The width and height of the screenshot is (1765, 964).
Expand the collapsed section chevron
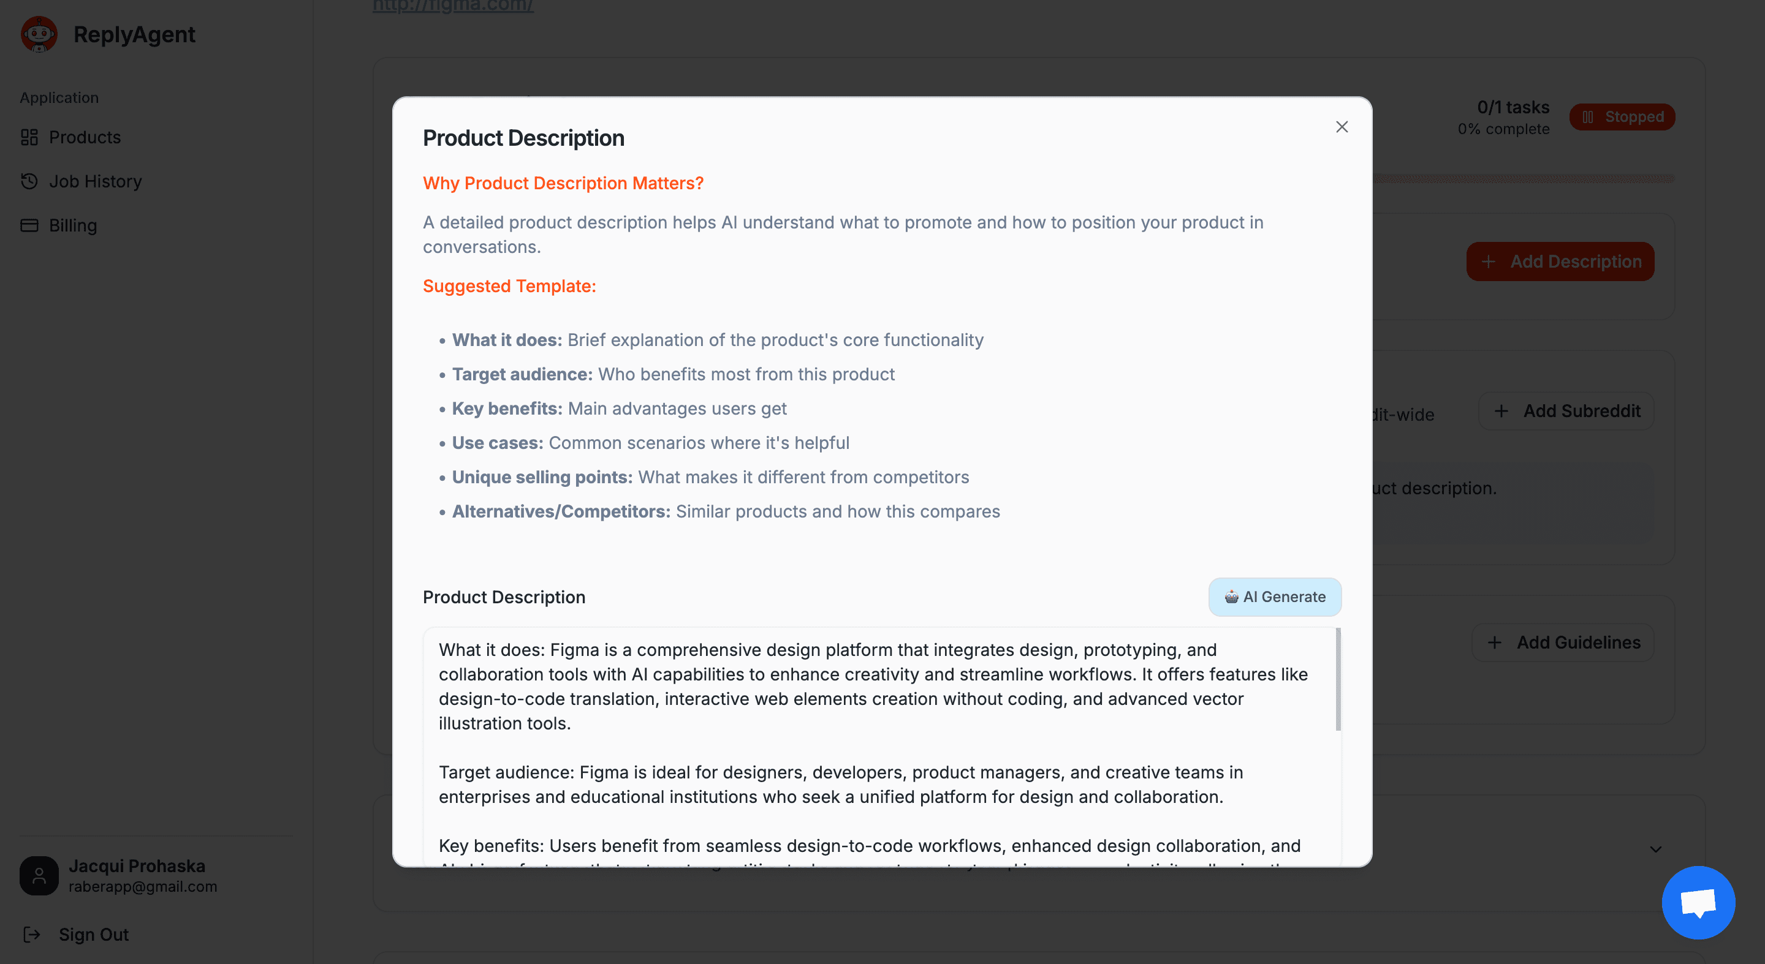tap(1656, 848)
